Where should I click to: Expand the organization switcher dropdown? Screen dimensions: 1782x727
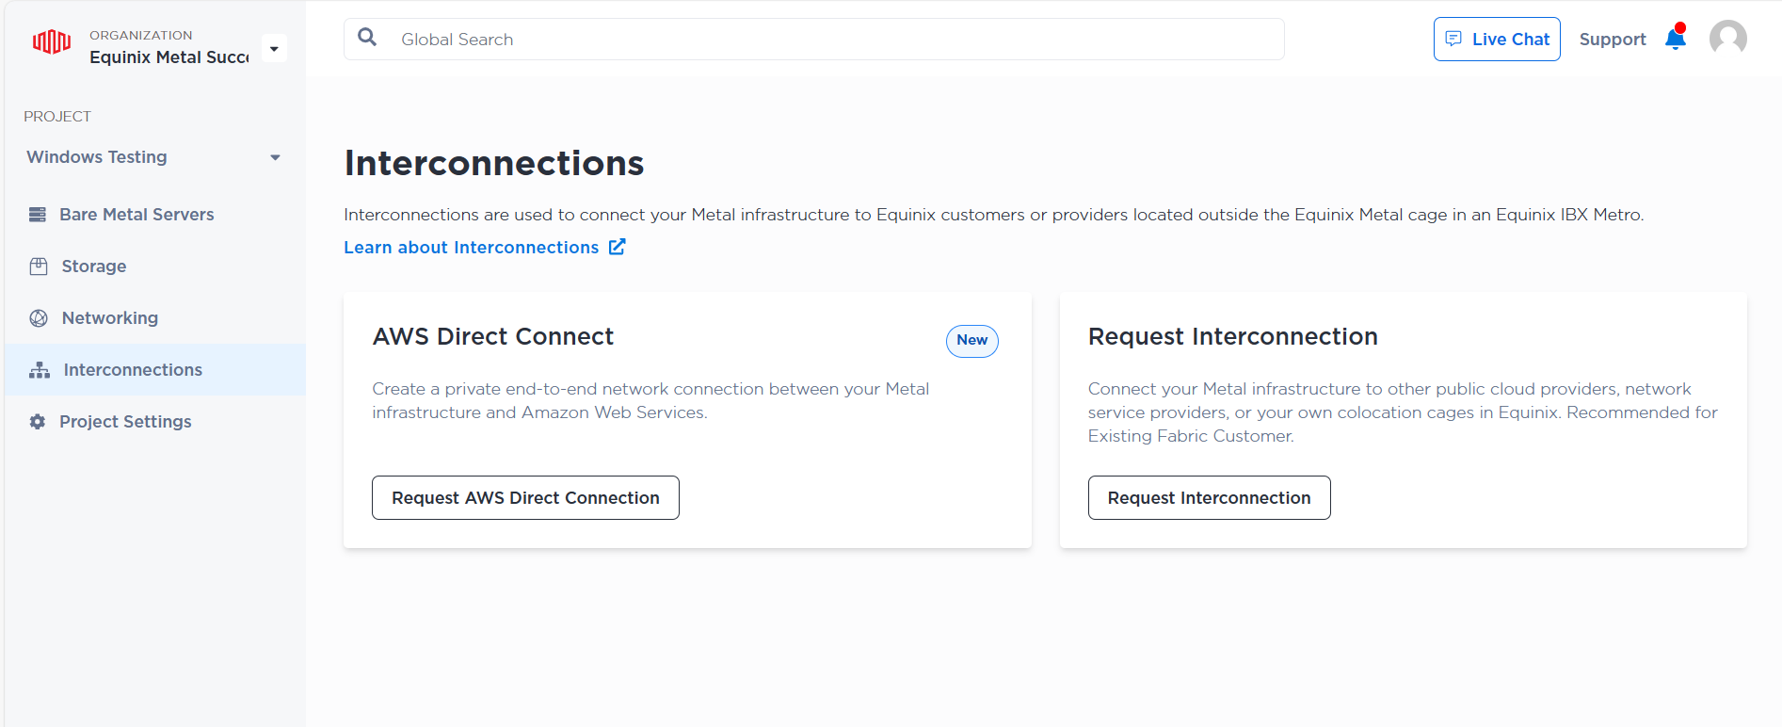[274, 48]
